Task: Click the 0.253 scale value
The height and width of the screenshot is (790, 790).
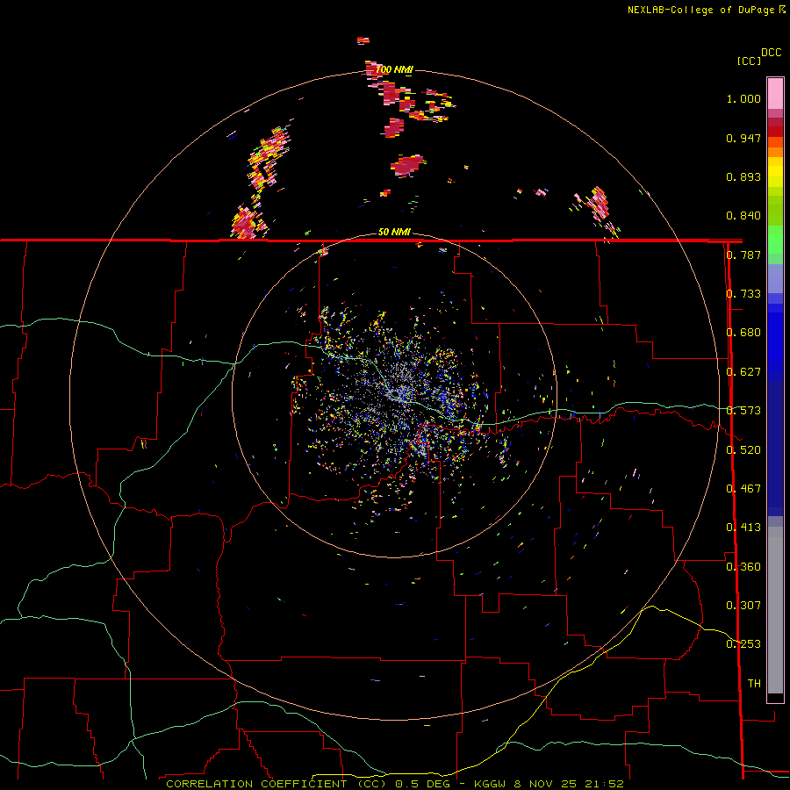Action: [x=743, y=644]
